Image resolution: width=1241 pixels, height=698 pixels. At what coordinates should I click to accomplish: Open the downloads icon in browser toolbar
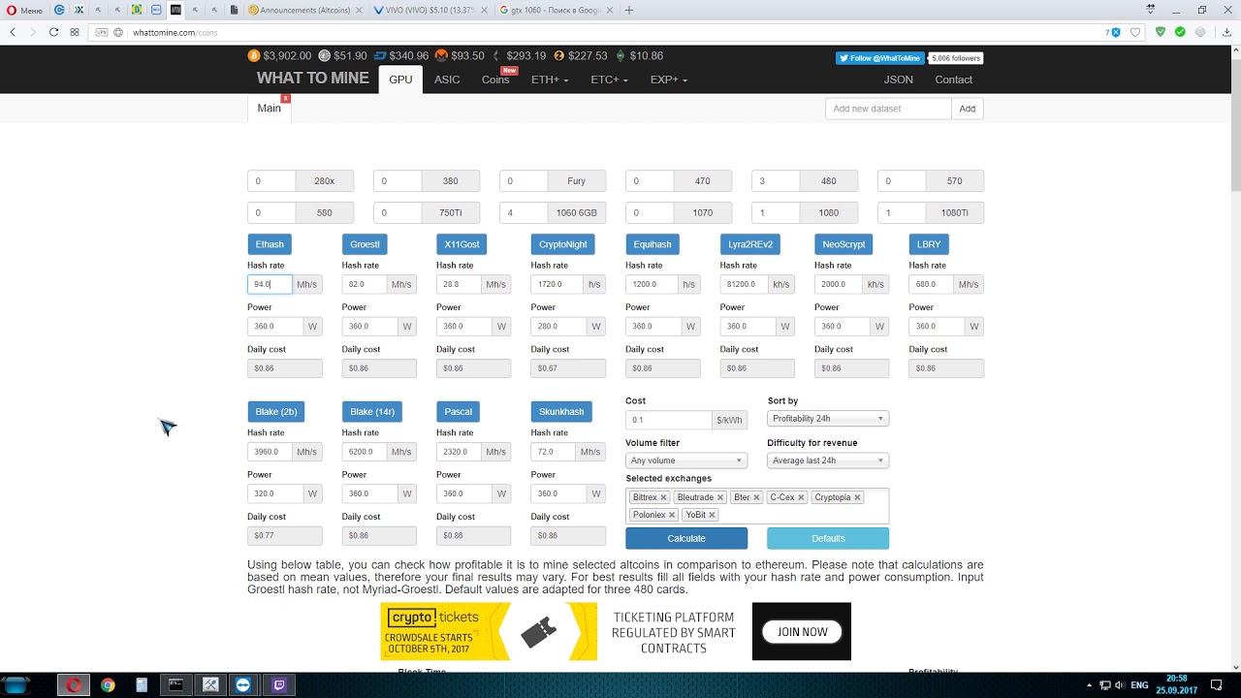(1227, 32)
